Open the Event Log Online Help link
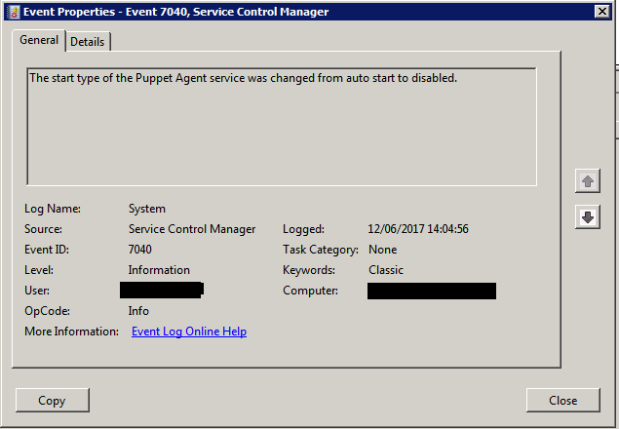 (189, 331)
